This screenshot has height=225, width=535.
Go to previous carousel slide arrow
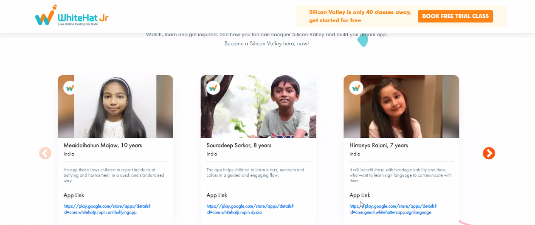[45, 153]
